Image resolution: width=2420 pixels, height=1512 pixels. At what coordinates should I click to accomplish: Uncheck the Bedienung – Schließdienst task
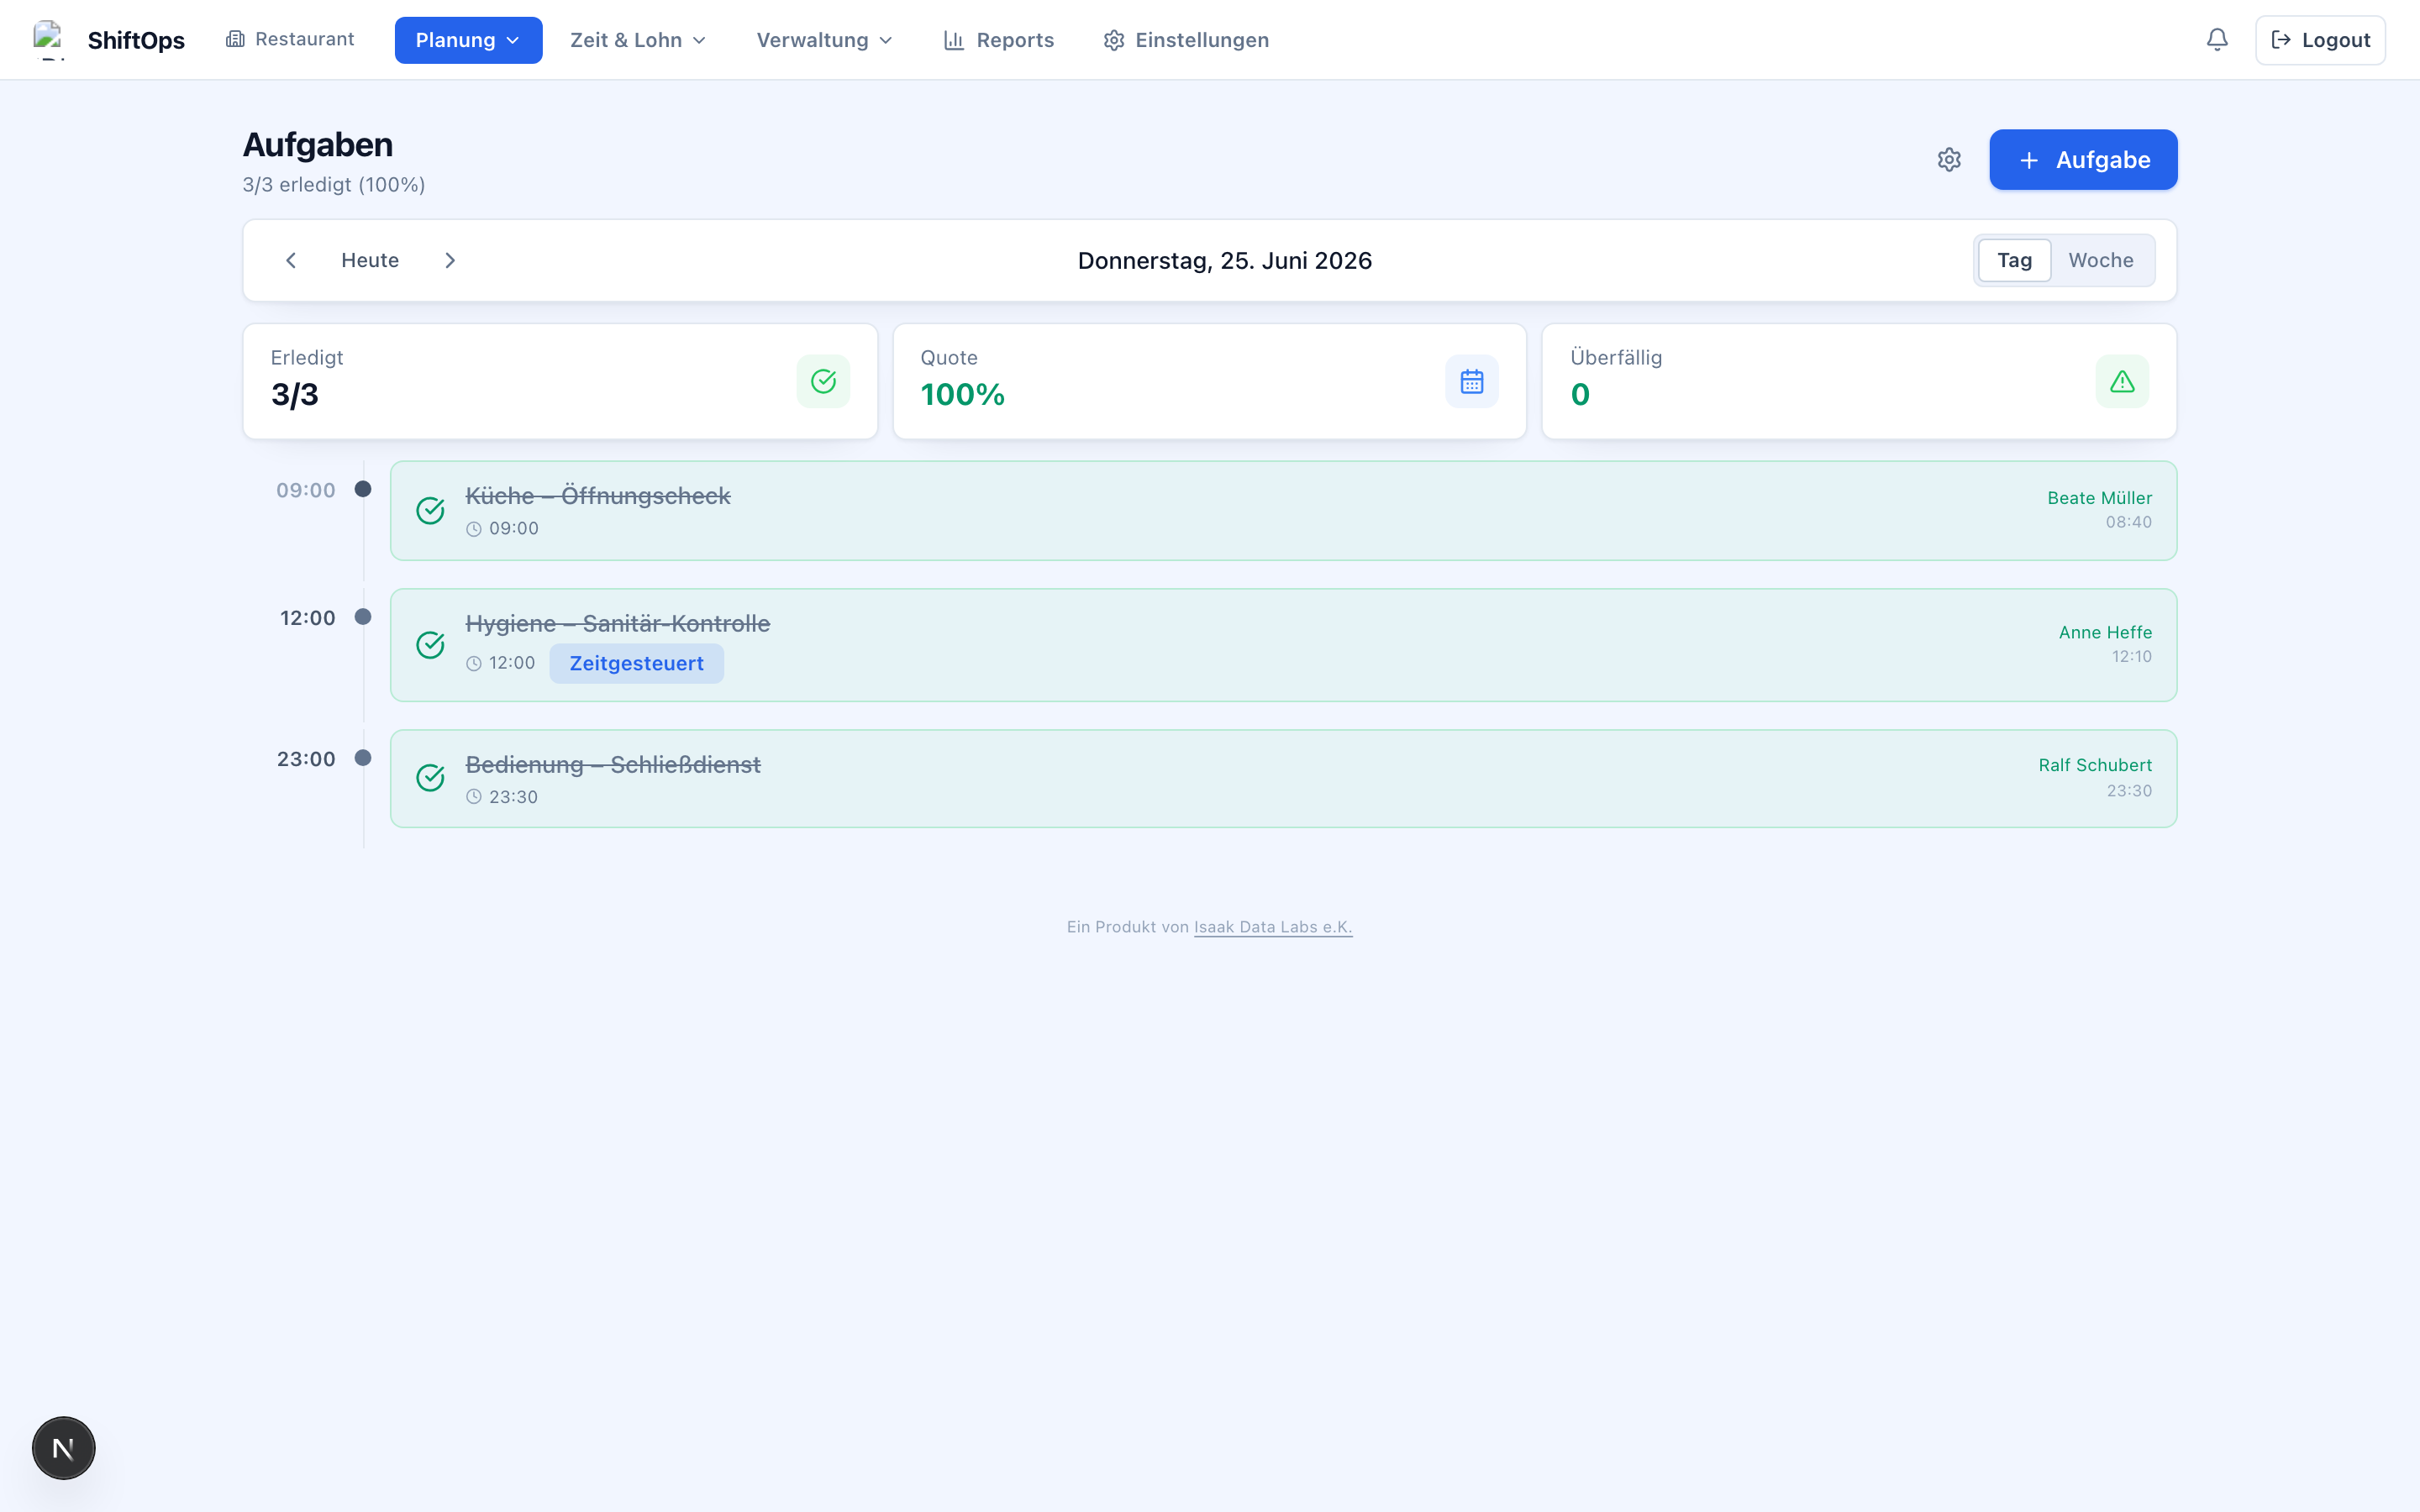(x=430, y=778)
